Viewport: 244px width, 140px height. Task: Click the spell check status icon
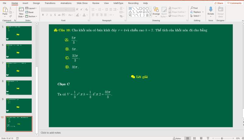tap(17, 138)
